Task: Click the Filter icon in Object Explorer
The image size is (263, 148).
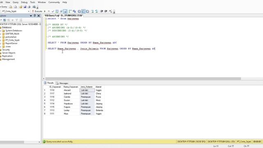Action: [x=16, y=20]
